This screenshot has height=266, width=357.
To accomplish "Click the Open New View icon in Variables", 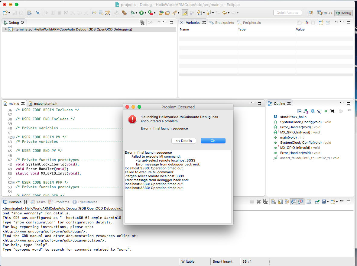I will 321,23.
